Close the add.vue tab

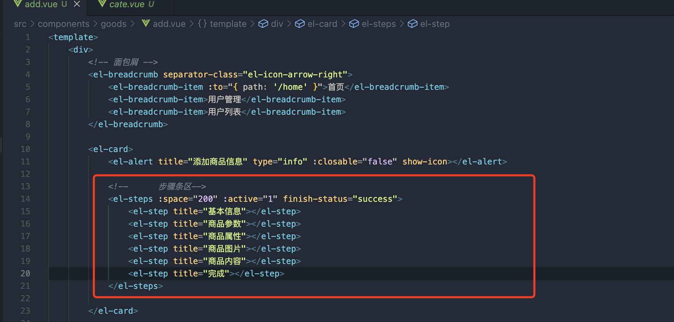pyautogui.click(x=77, y=4)
